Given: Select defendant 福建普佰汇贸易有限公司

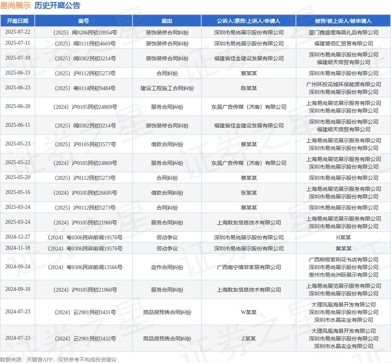Looking at the screenshot, I should point(343,44).
